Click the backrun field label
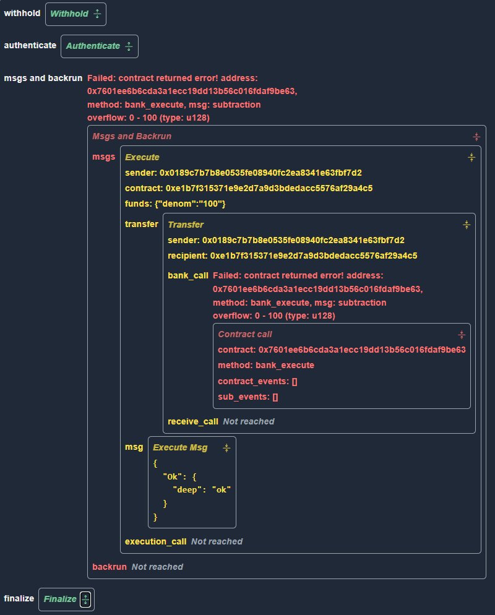This screenshot has height=615, width=495. (x=110, y=567)
